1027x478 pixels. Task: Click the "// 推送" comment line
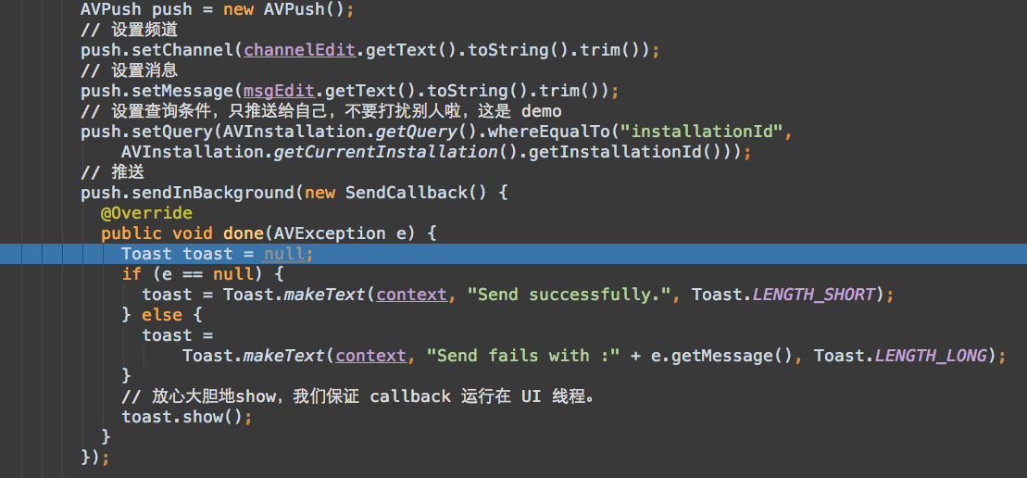(x=113, y=172)
